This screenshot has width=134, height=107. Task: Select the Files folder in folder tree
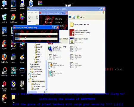pos(32,79)
